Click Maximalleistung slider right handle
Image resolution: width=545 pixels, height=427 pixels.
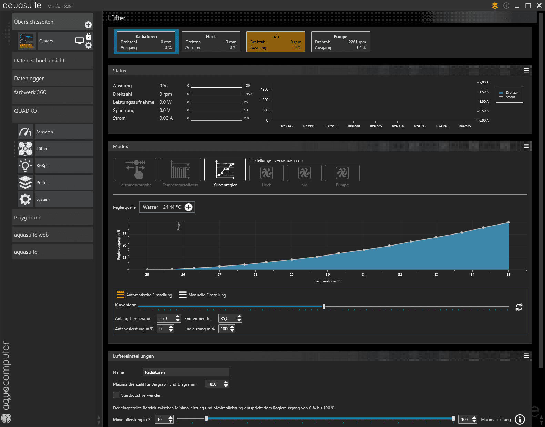coord(453,418)
